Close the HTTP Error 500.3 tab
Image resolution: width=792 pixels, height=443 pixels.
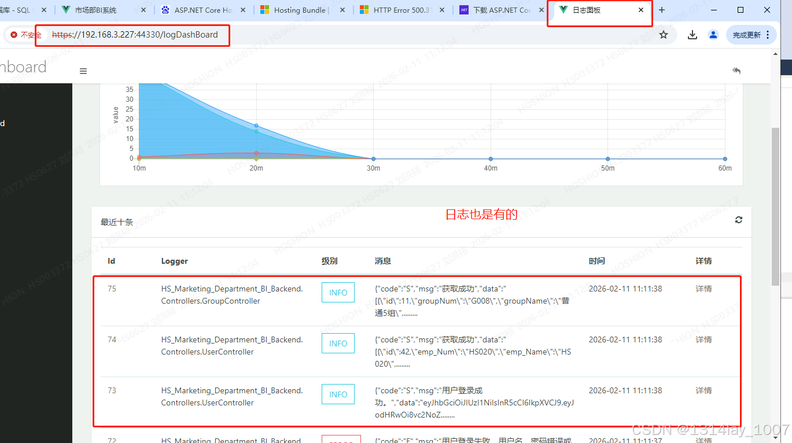(441, 10)
